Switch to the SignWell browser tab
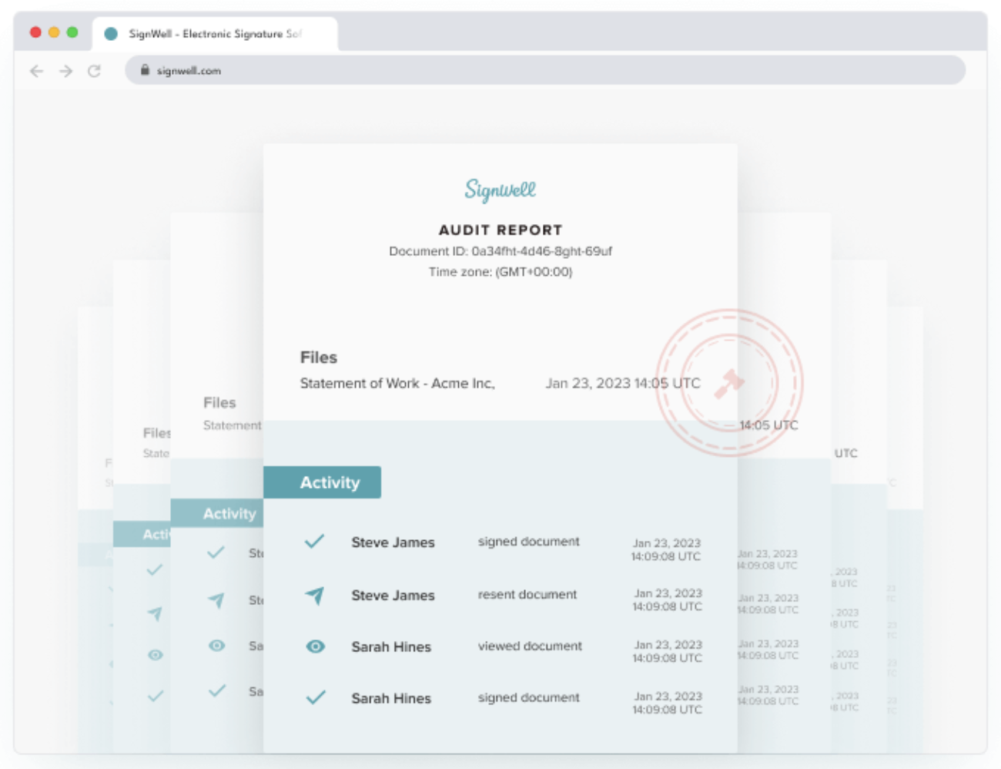This screenshot has height=769, width=1001. 208,34
